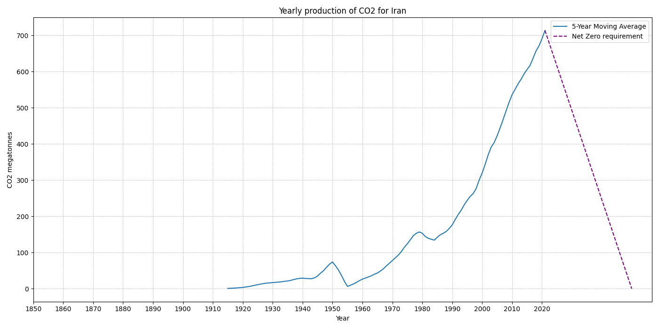This screenshot has width=659, height=329.
Task: Click the x-axis tick label 1880
Action: point(123,309)
